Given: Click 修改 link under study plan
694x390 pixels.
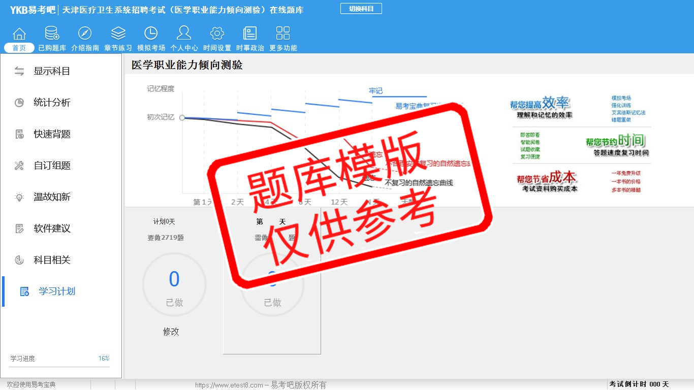Looking at the screenshot, I should 171,332.
